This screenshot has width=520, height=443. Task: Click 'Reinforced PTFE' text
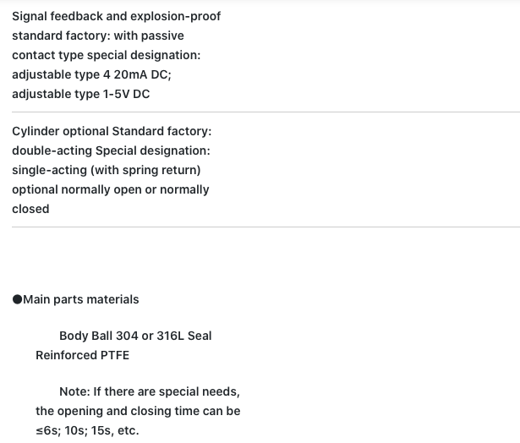coord(83,355)
